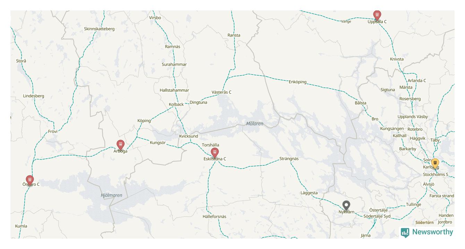Click the red train marker at Uppsala C
The height and width of the screenshot is (249, 465).
(377, 15)
